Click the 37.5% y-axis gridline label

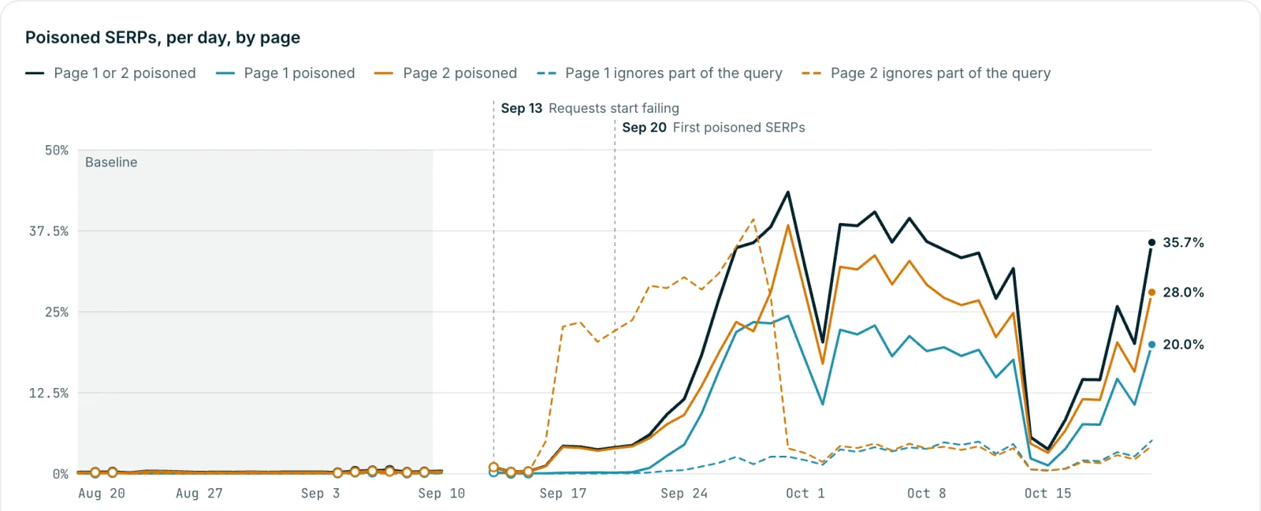pos(49,231)
